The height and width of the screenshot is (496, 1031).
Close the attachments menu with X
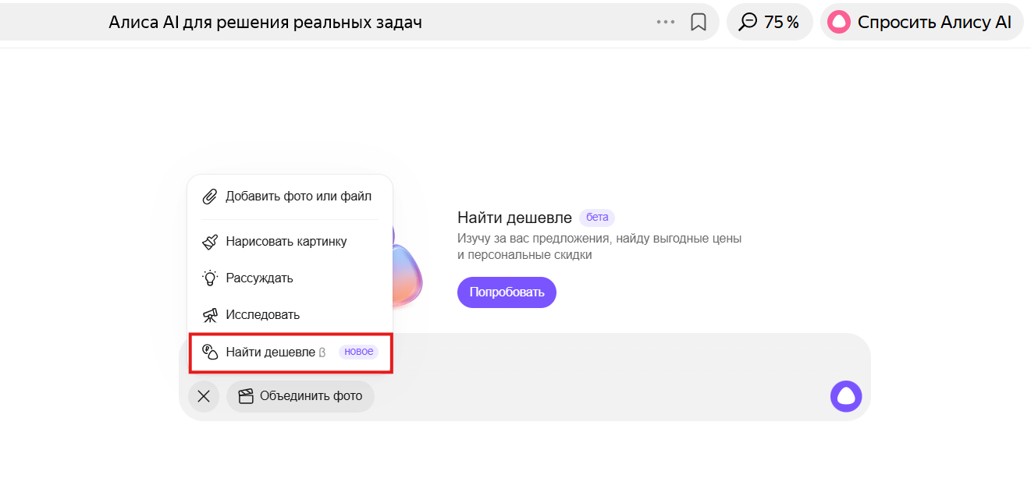click(x=204, y=396)
